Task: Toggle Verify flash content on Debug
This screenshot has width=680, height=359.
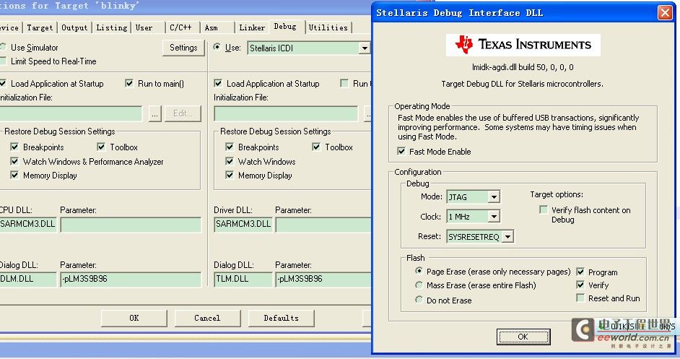Action: click(543, 209)
